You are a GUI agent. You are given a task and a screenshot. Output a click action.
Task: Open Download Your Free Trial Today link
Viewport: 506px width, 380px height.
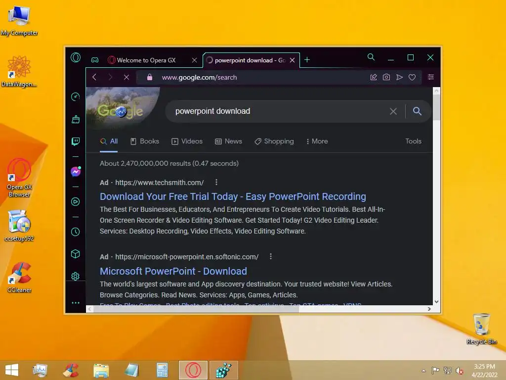point(233,196)
